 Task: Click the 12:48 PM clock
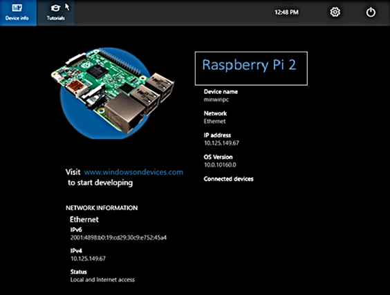point(286,12)
